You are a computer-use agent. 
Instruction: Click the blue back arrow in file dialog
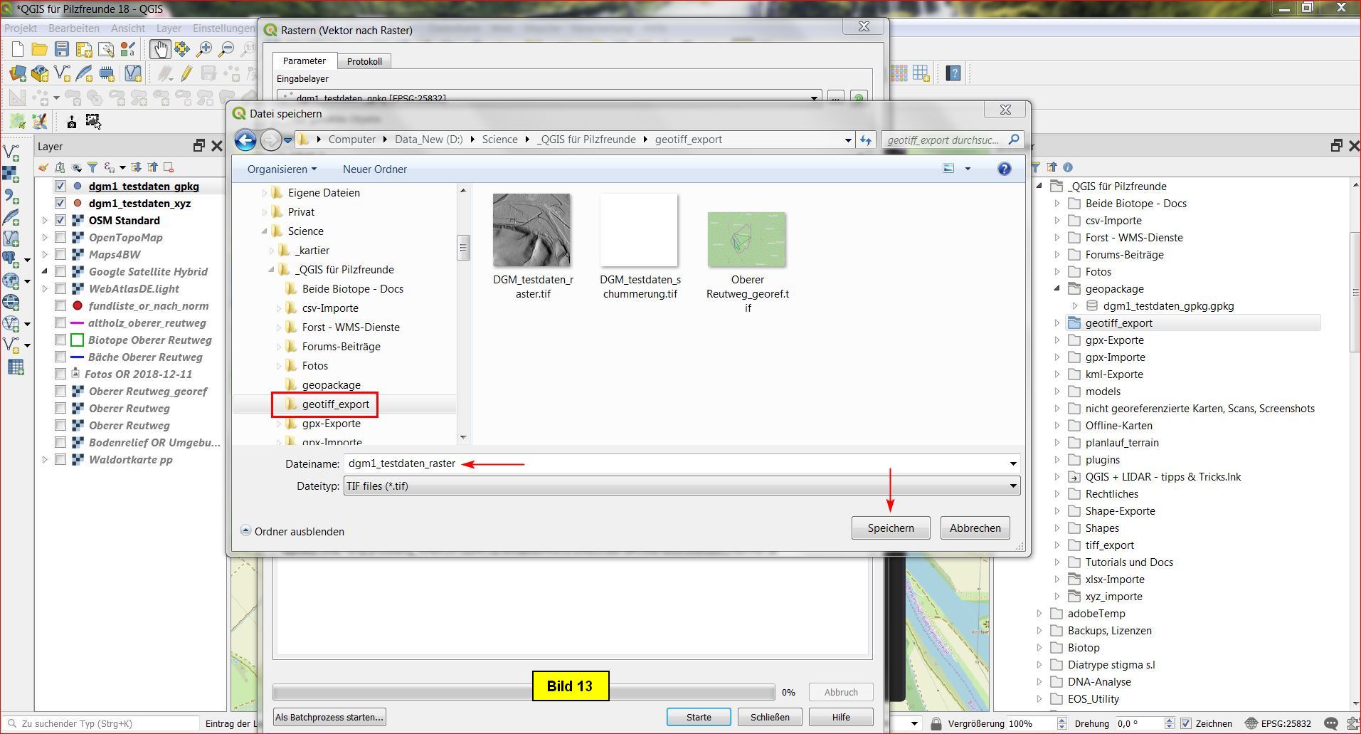point(245,140)
